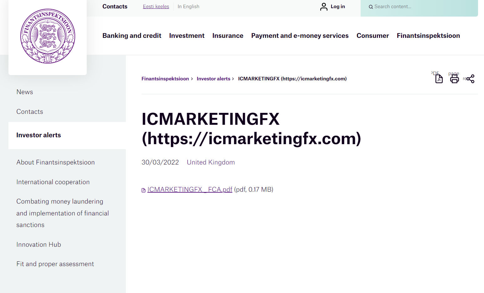Click the Log in button
Screen dimensions: 484x293
point(337,7)
